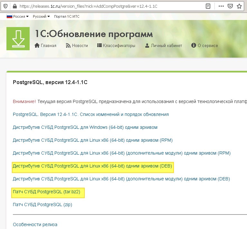Download Патч СУБД PostgreSQL (tar.bz2)
Viewport: 247px width, 229px height.
(46, 192)
